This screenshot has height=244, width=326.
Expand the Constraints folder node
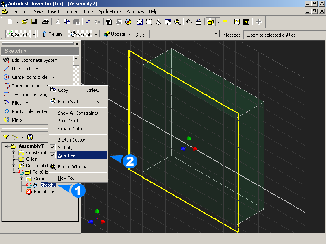point(14,153)
